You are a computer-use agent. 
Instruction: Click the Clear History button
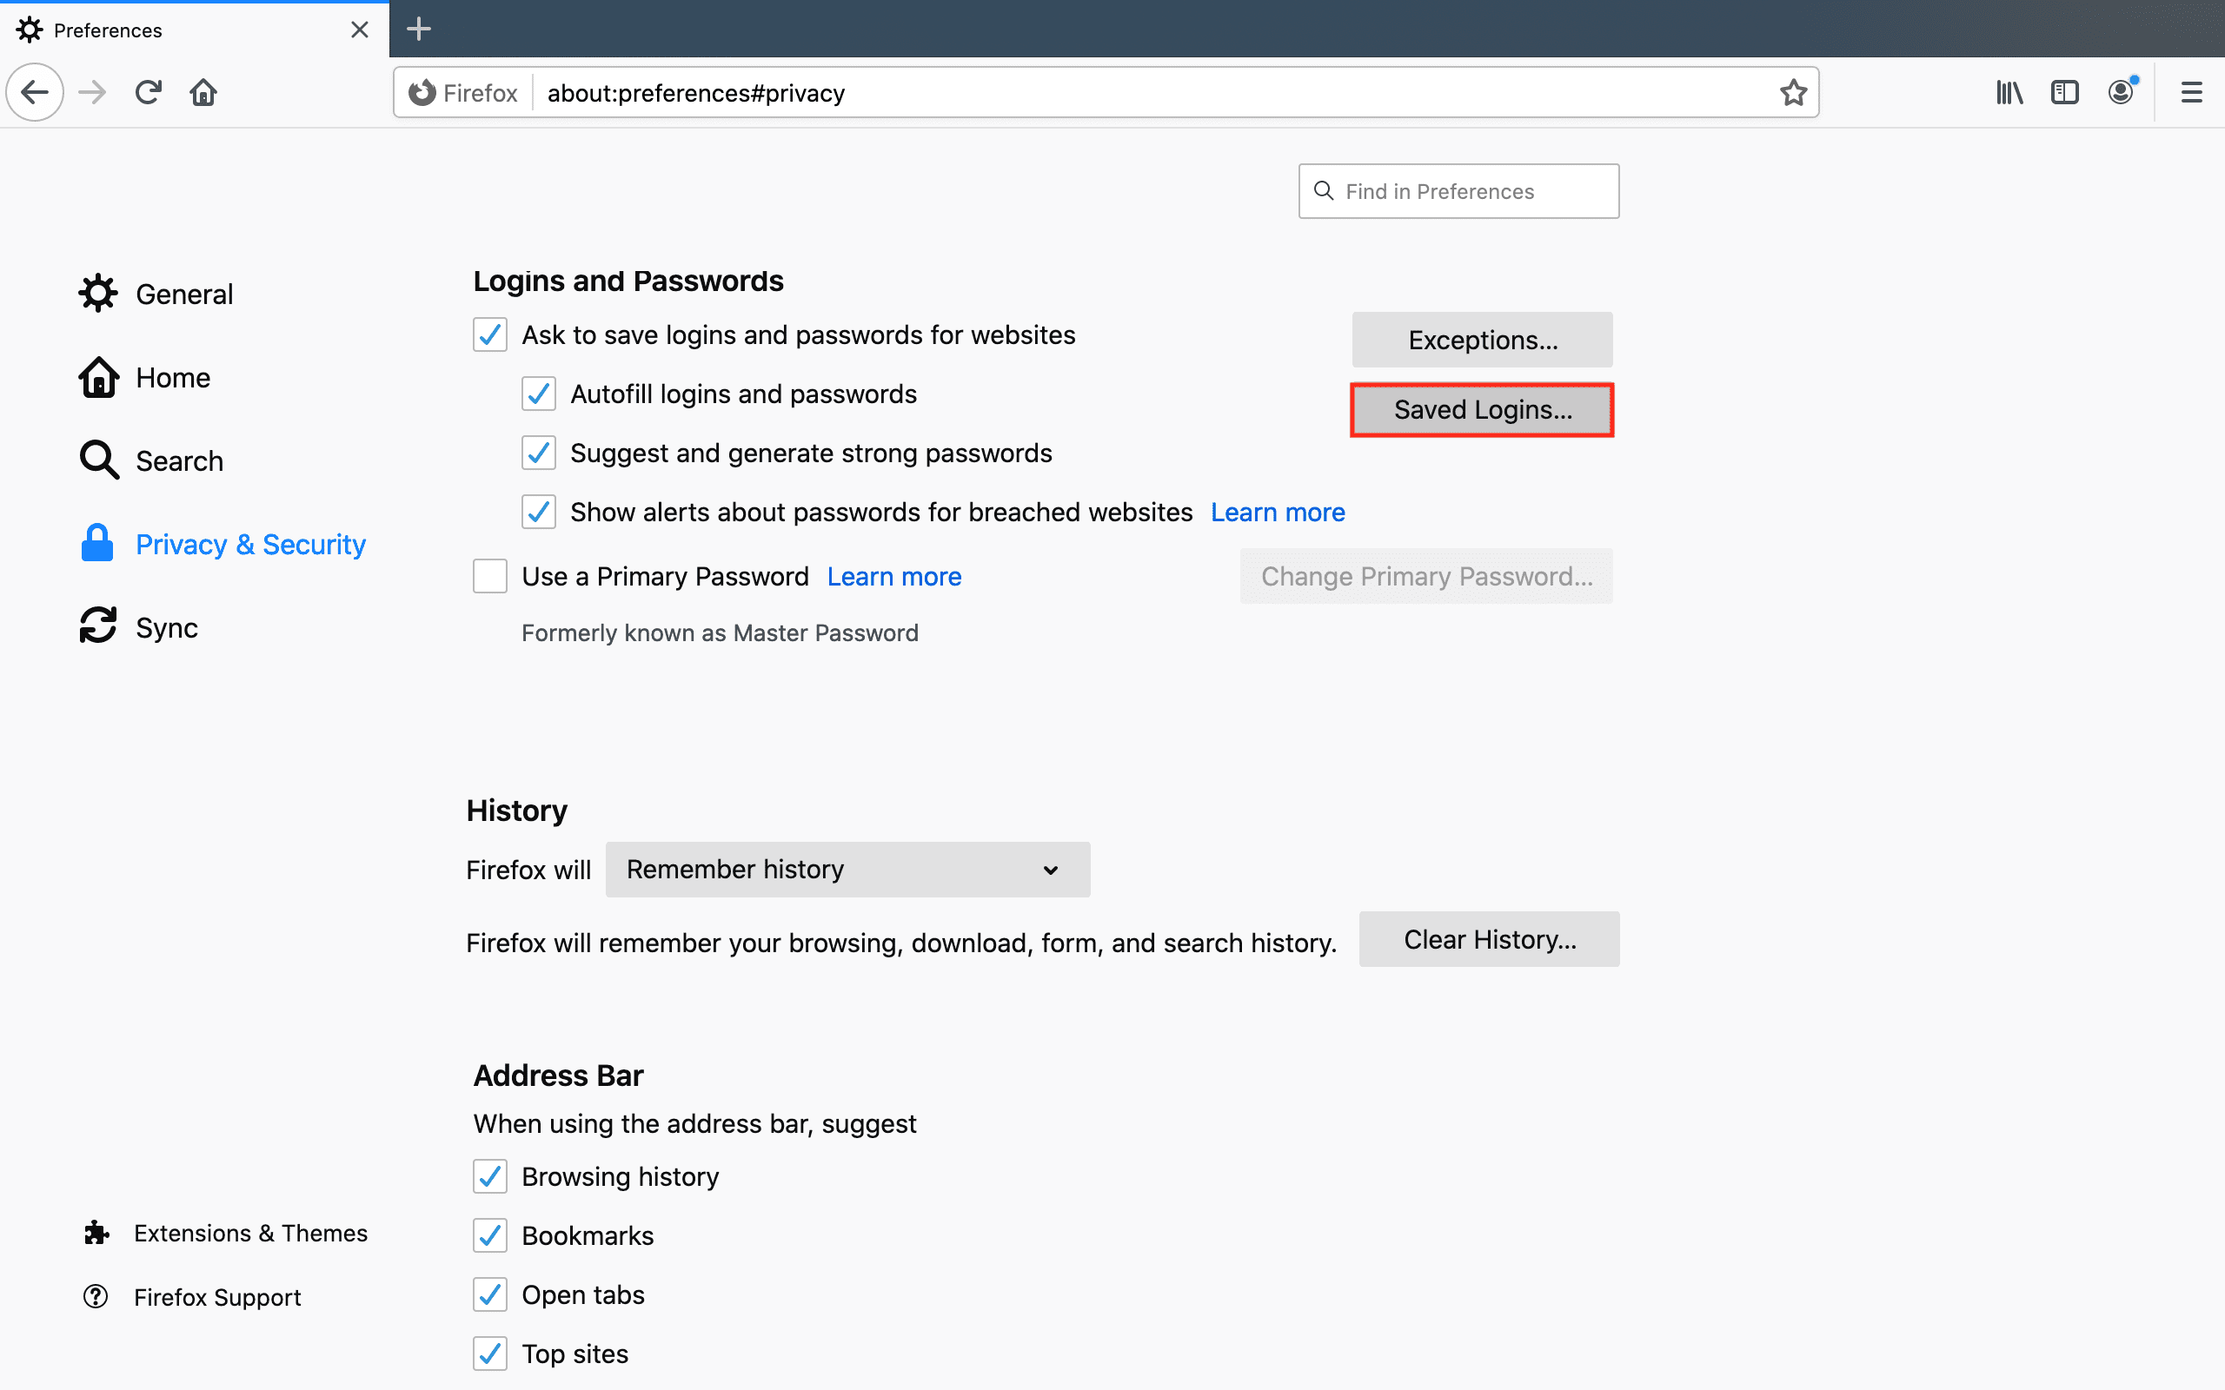[1489, 939]
